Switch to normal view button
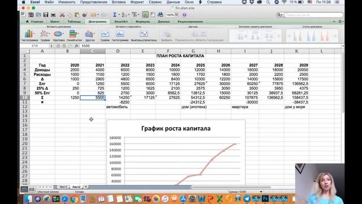 pos(24,189)
